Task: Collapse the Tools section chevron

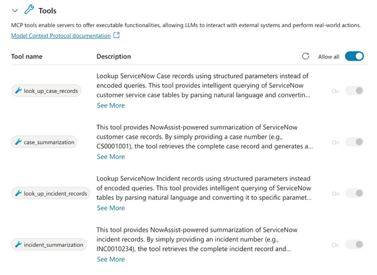Action: click(15, 11)
